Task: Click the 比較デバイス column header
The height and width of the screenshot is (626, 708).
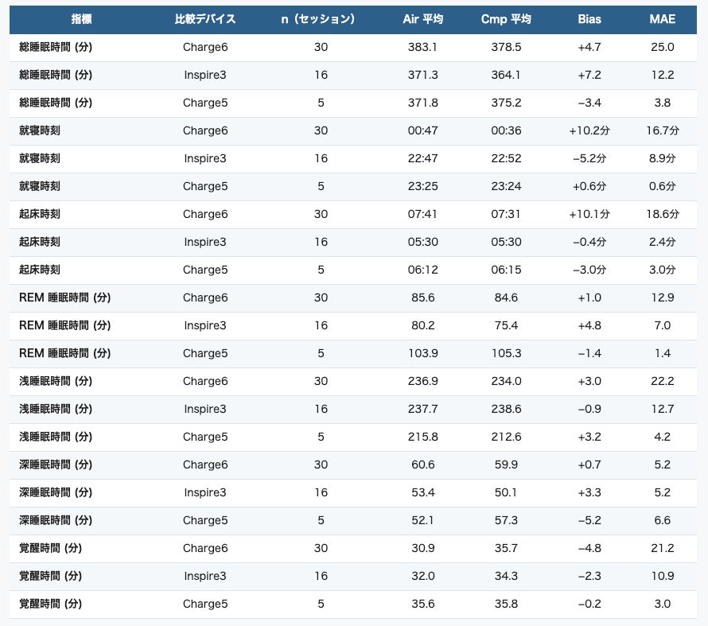Action: click(205, 19)
